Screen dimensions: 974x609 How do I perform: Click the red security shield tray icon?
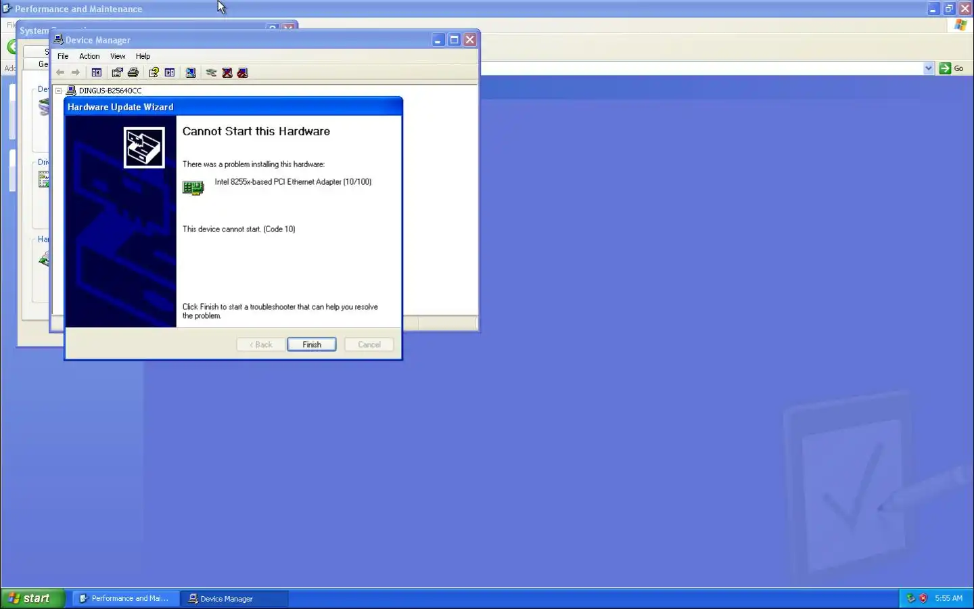click(x=923, y=598)
